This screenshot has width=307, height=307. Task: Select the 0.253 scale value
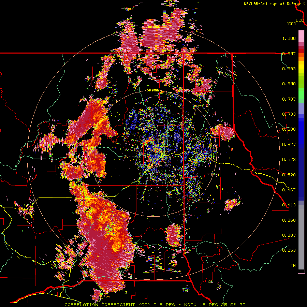[289, 250]
